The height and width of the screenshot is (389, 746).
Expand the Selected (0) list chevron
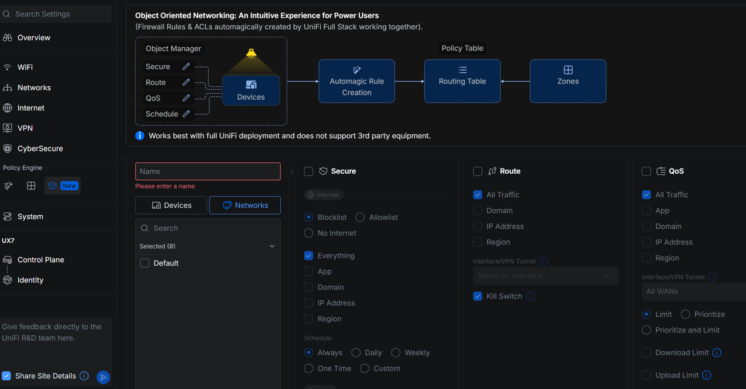pyautogui.click(x=272, y=247)
